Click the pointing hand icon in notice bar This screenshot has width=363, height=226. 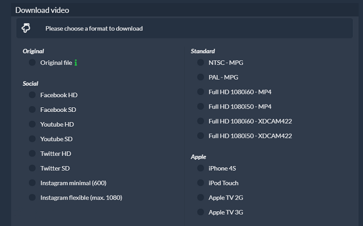[x=26, y=28]
